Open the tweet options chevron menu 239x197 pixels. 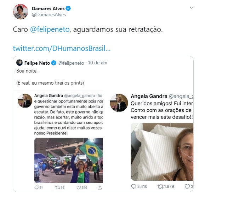(x=191, y=8)
